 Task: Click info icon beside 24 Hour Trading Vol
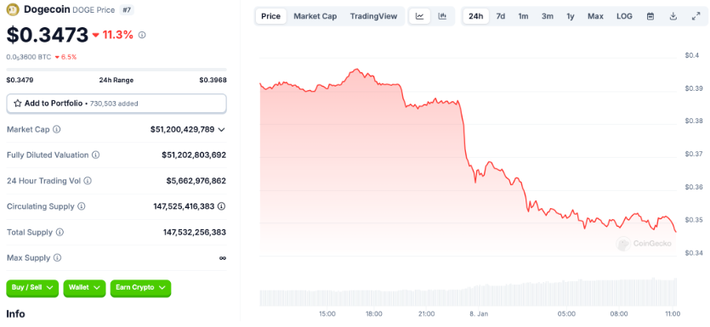88,180
